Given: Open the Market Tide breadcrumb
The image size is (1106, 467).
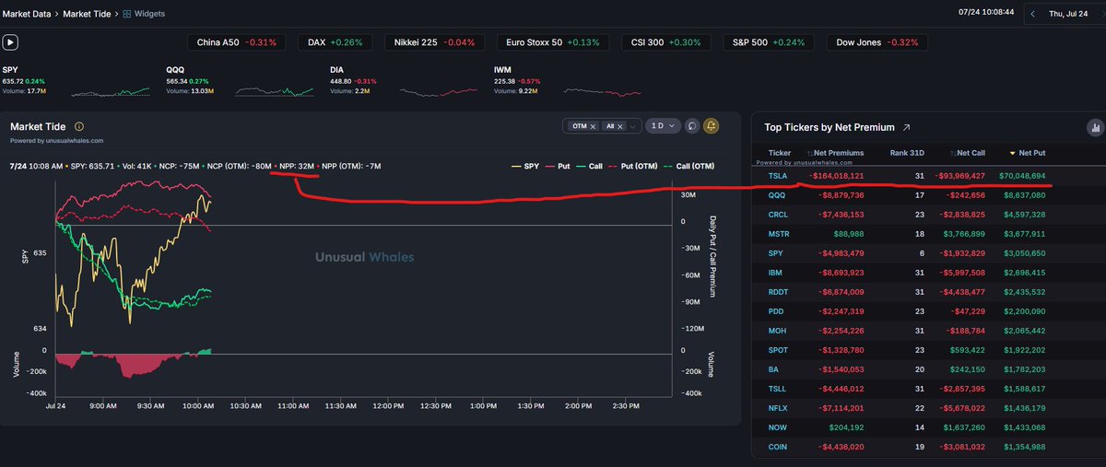Looking at the screenshot, I should pyautogui.click(x=88, y=14).
